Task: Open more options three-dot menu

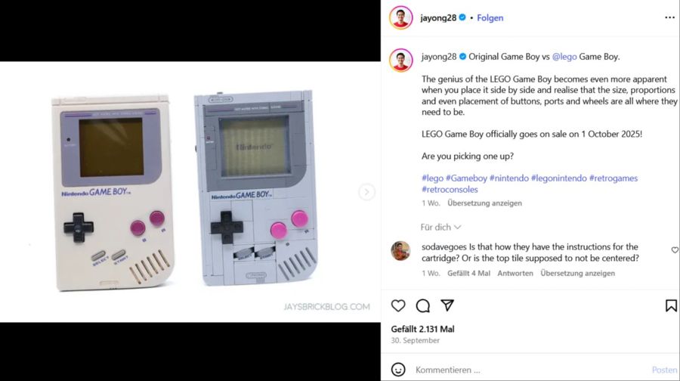Action: point(669,17)
